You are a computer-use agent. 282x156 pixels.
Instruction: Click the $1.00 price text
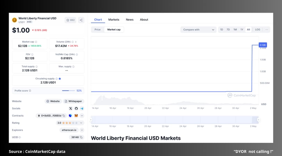[21, 30]
